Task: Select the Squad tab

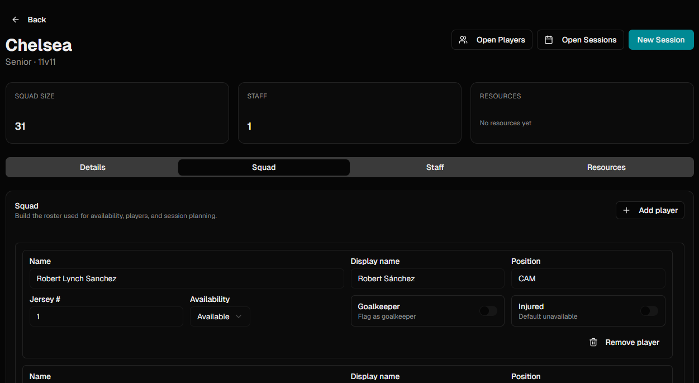Action: click(264, 167)
